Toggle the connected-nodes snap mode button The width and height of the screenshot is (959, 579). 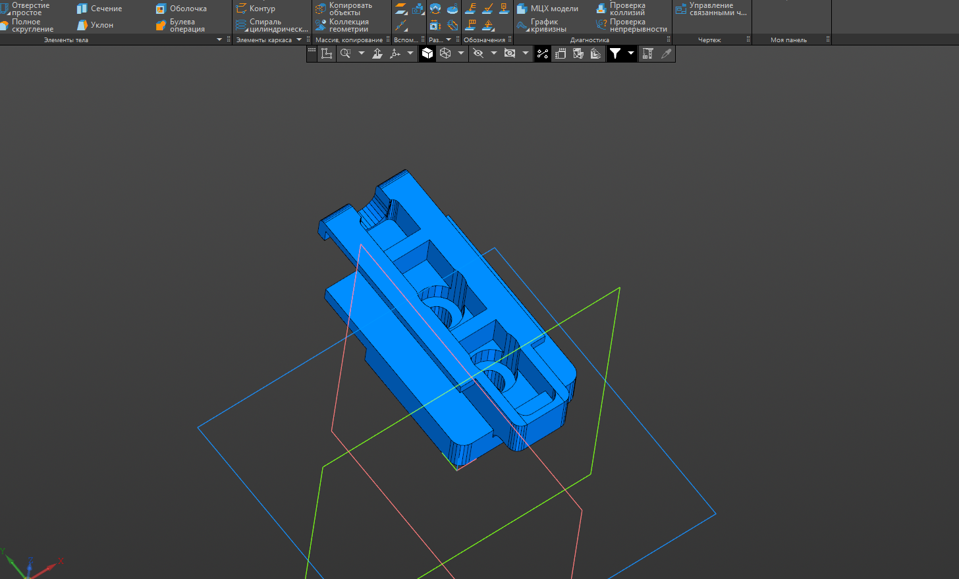543,53
